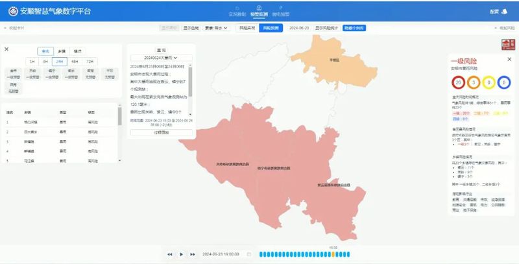
Task: Switch to the first header tab 实况监测
Action: coord(237,14)
